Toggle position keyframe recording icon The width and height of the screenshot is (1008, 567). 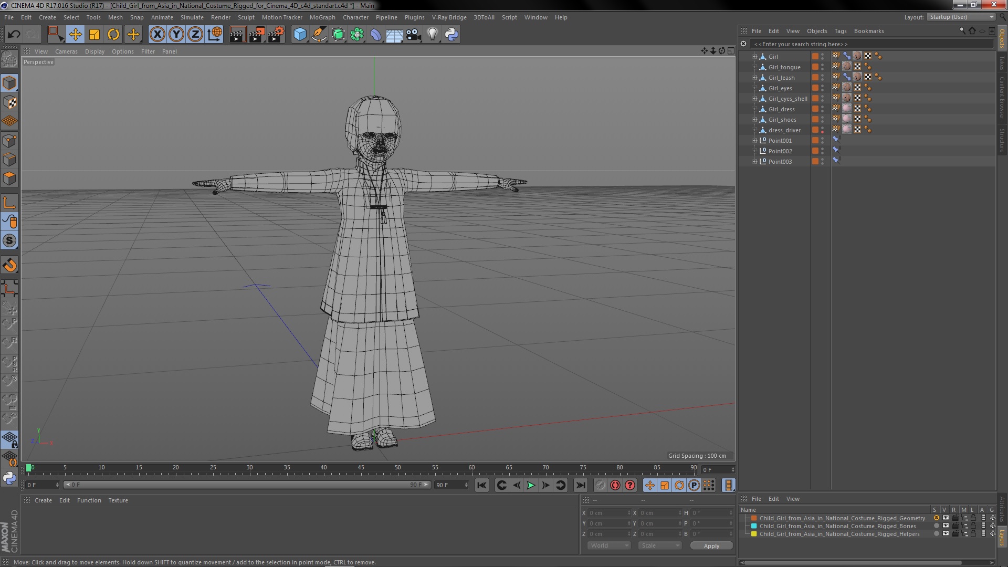[x=649, y=485]
